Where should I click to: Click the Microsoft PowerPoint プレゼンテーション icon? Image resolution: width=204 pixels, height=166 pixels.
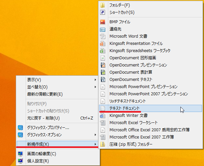point(103,87)
